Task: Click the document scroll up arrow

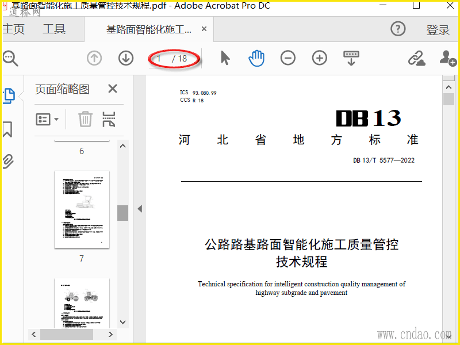Action: 448,87
